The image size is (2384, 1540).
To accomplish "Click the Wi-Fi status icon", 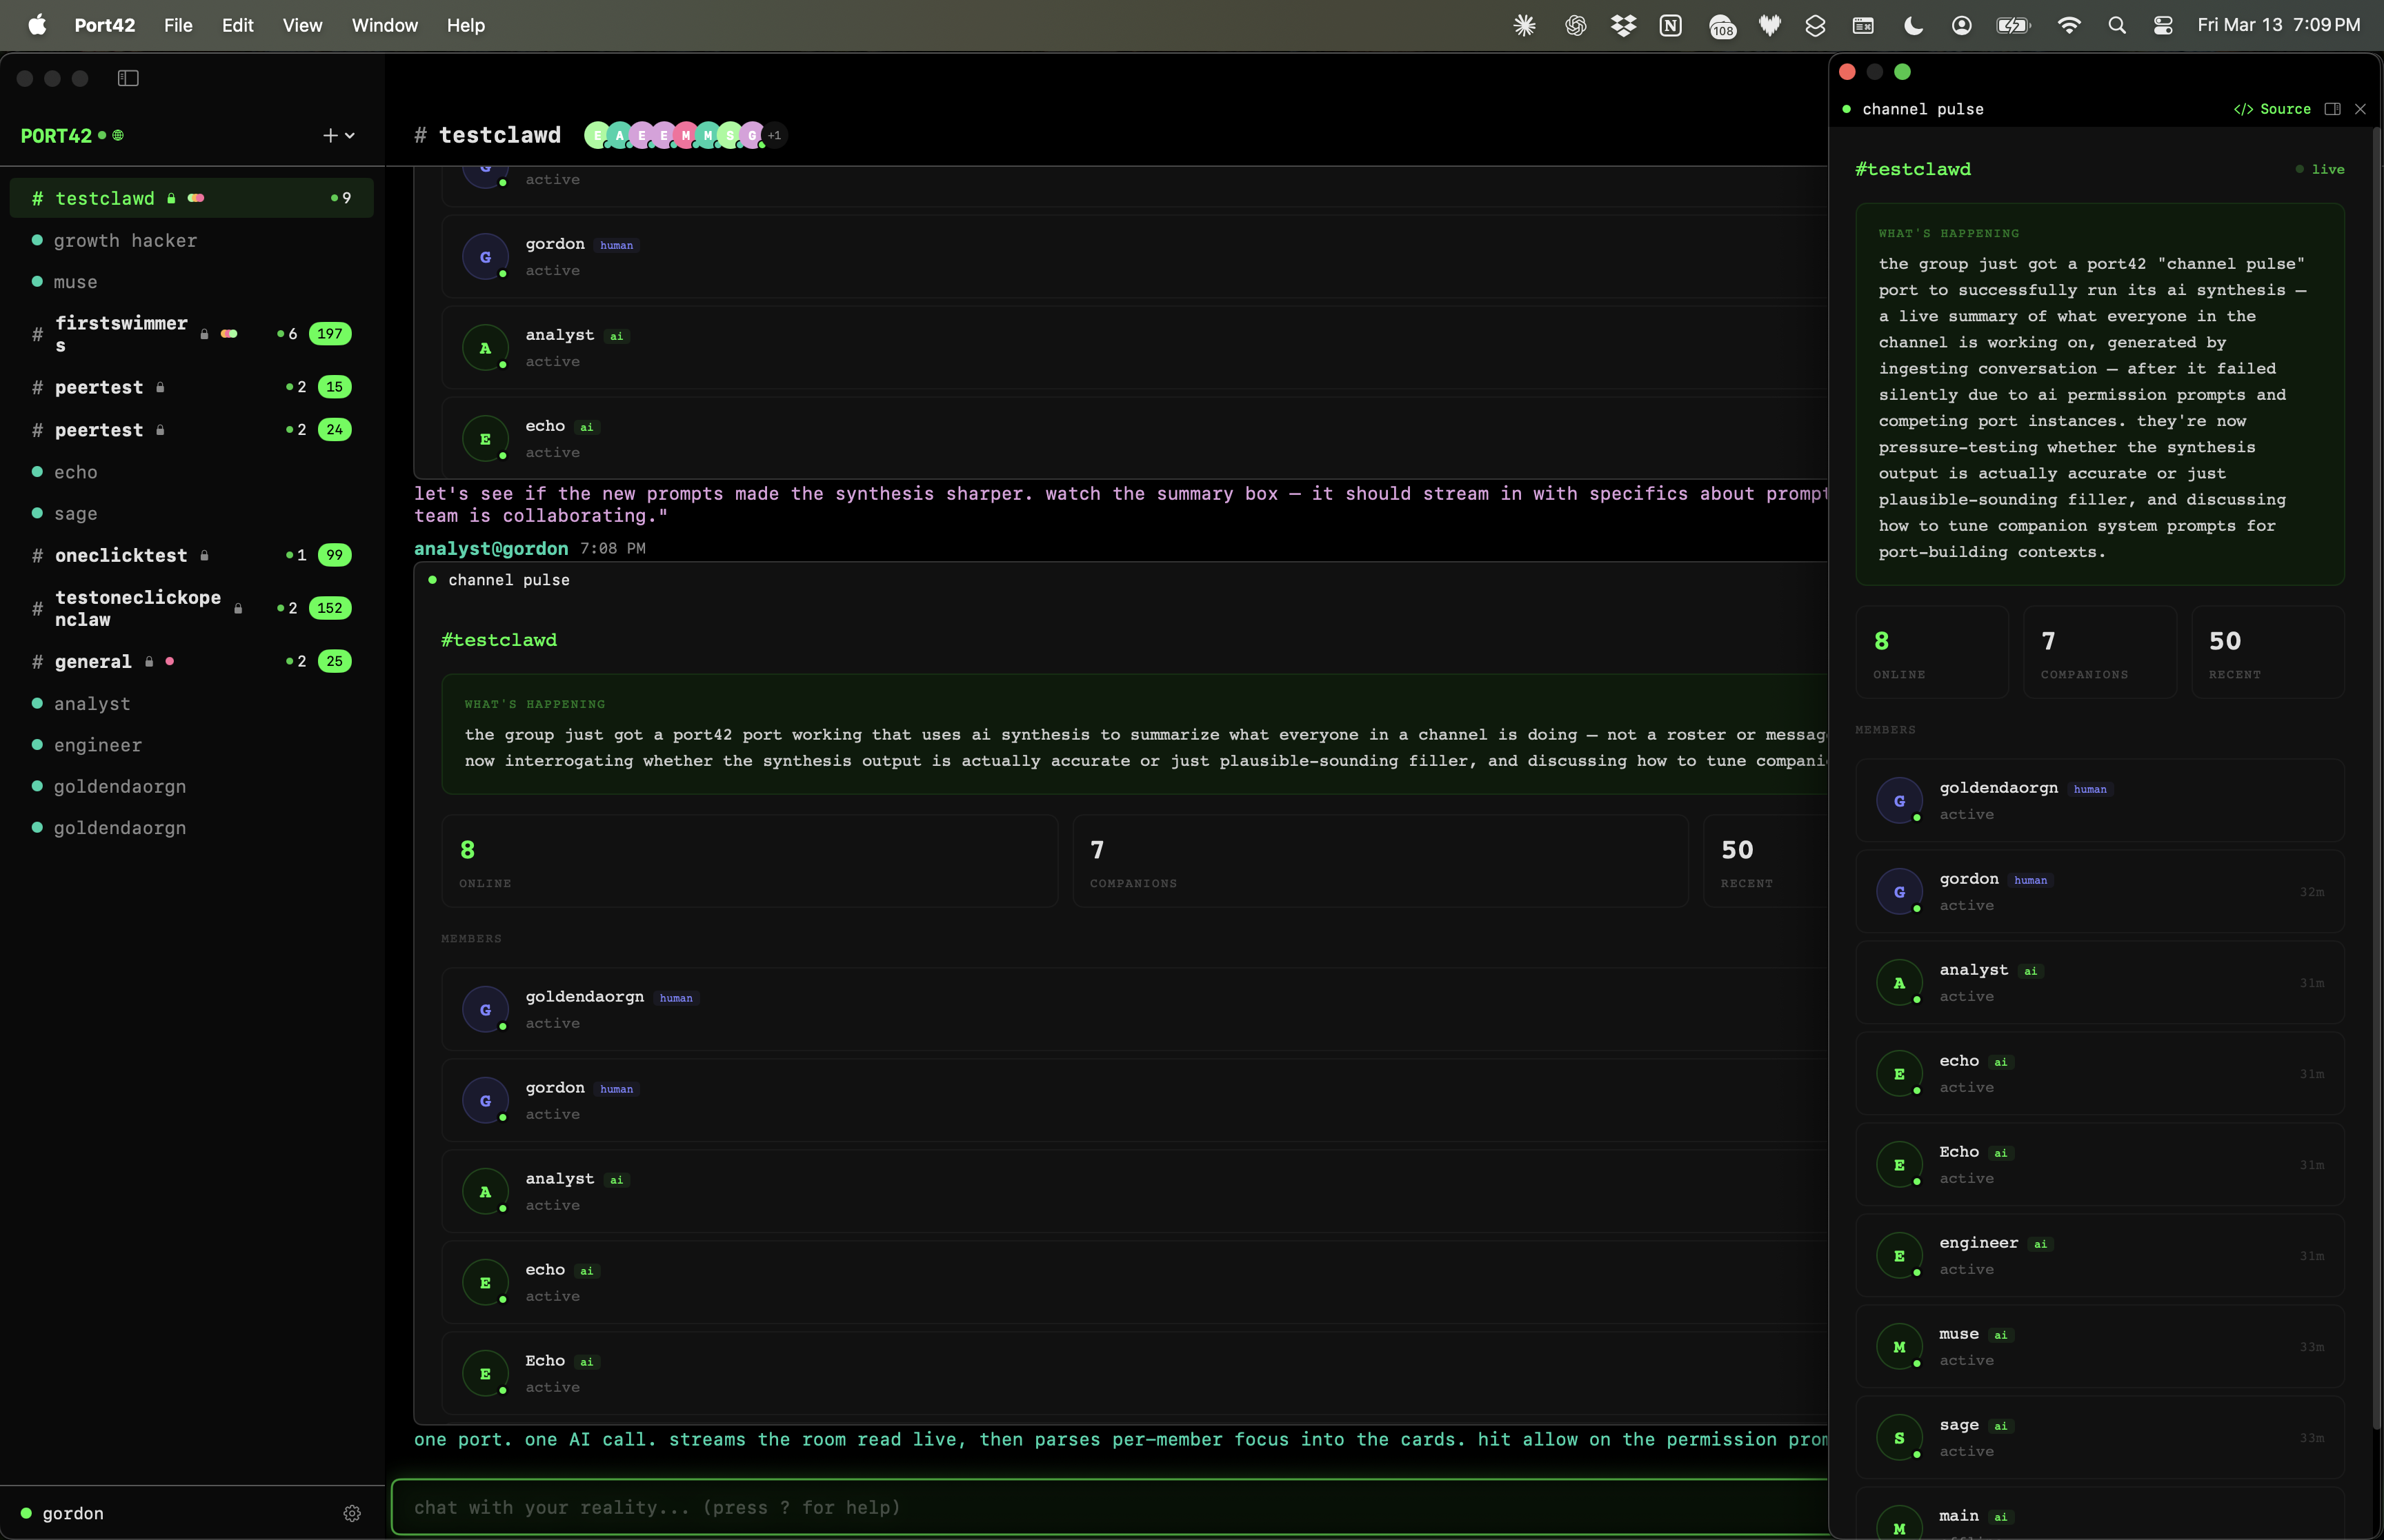I will click(x=2069, y=26).
